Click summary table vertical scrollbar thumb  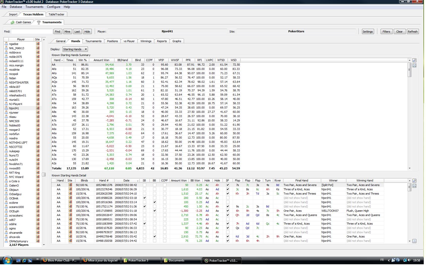coord(410,70)
